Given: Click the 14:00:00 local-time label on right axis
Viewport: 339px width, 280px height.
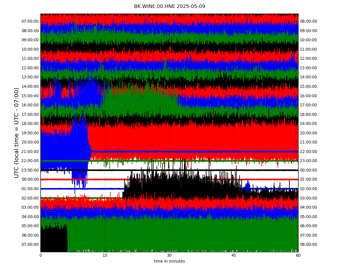Looking at the screenshot, I should (x=309, y=77).
